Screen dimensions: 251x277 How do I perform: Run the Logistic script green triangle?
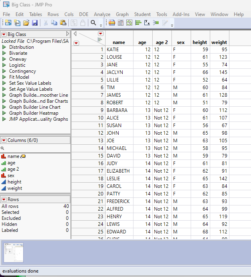click(x=4, y=65)
